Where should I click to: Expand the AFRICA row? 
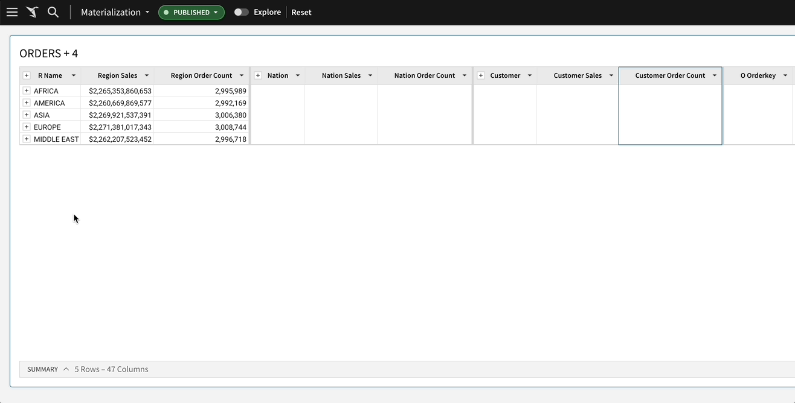click(27, 90)
